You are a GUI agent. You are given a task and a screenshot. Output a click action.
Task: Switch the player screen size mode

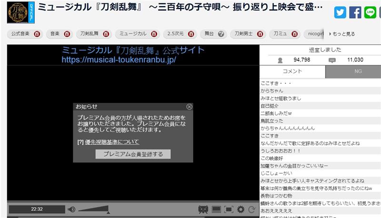216,209
